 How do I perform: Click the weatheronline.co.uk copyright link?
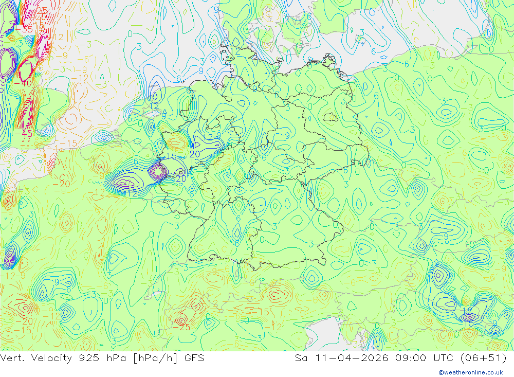[x=471, y=372]
